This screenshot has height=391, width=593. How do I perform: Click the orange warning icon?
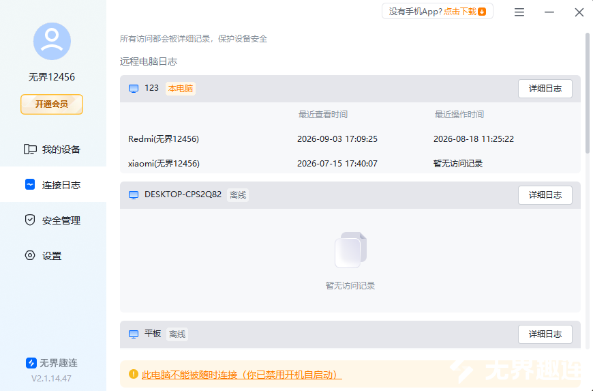tap(133, 374)
